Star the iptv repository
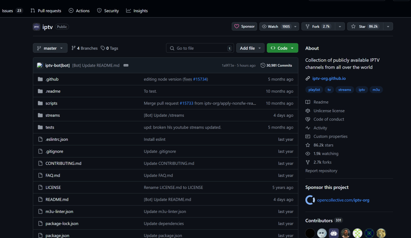 [x=365, y=27]
